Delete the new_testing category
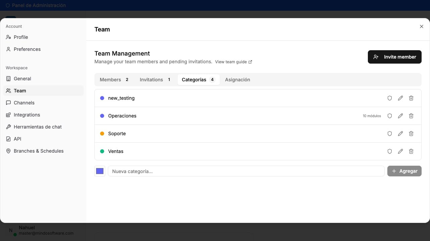Viewport: 430px width, 241px height. point(411,98)
